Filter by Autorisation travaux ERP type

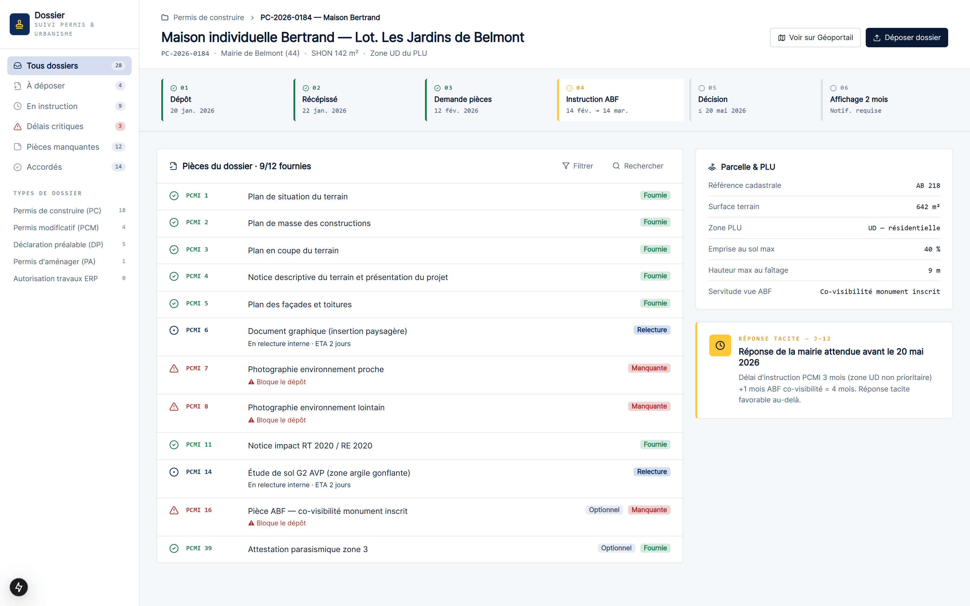(x=69, y=278)
